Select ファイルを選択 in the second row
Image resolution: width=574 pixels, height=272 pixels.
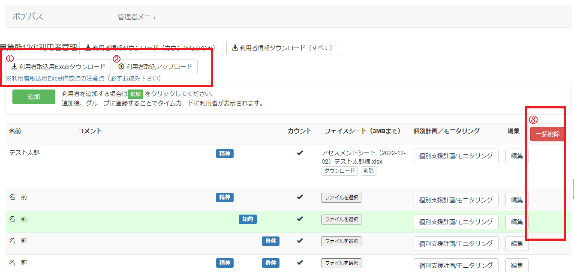coord(341,197)
